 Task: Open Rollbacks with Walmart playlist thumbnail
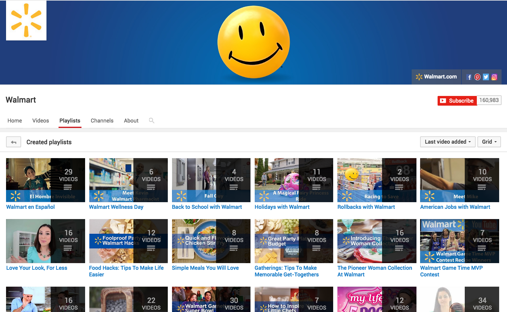[x=377, y=180]
